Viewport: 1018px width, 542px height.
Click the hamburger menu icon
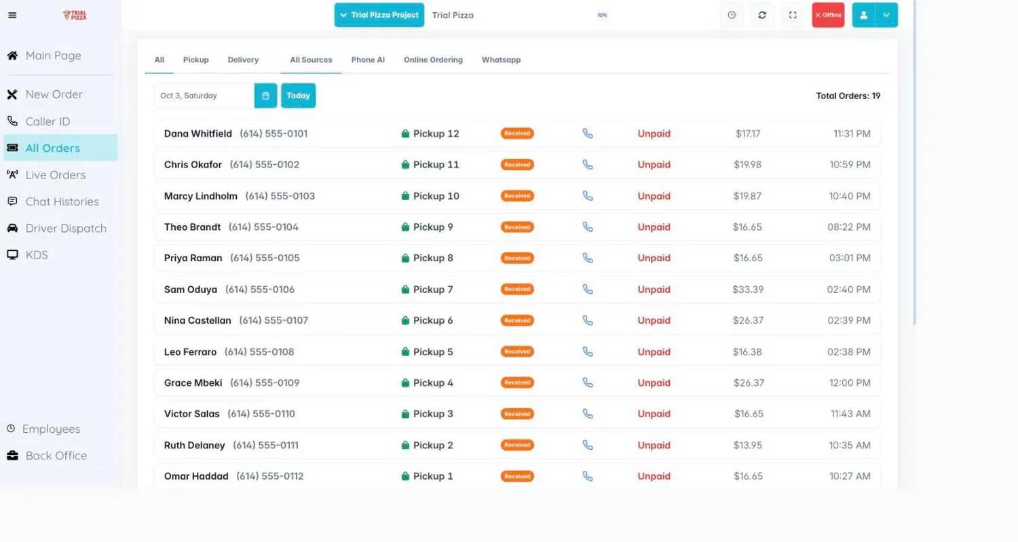click(12, 15)
